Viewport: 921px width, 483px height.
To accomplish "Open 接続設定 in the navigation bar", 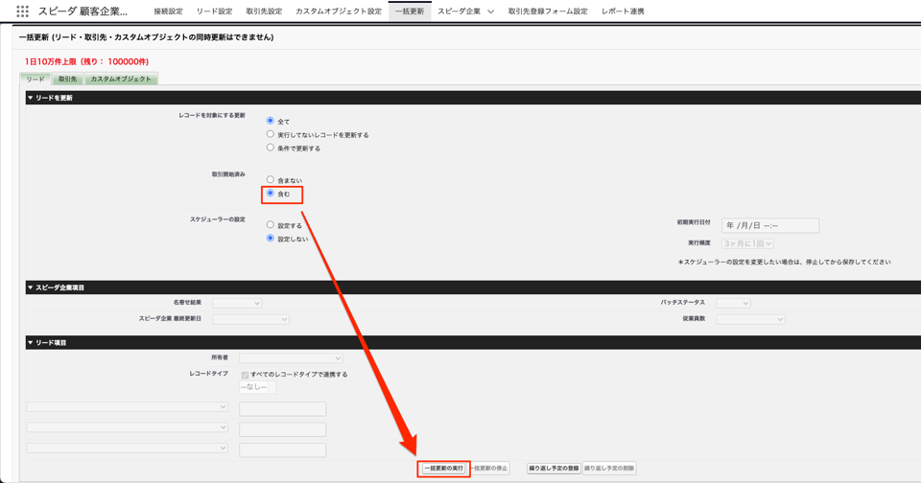I will pos(168,11).
